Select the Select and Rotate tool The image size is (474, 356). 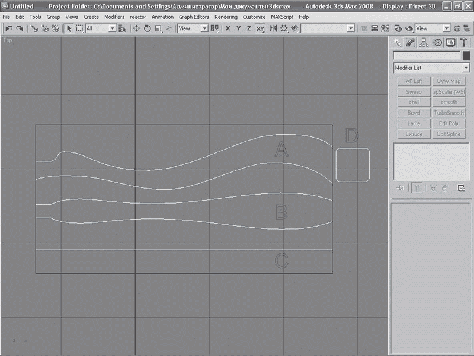[147, 28]
